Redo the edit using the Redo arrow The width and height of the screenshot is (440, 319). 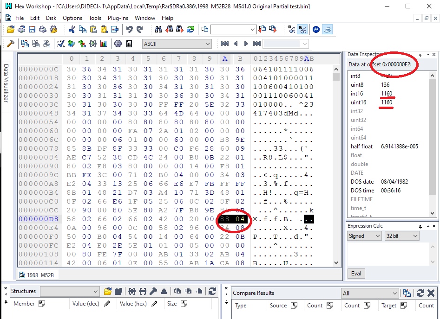coord(139,29)
